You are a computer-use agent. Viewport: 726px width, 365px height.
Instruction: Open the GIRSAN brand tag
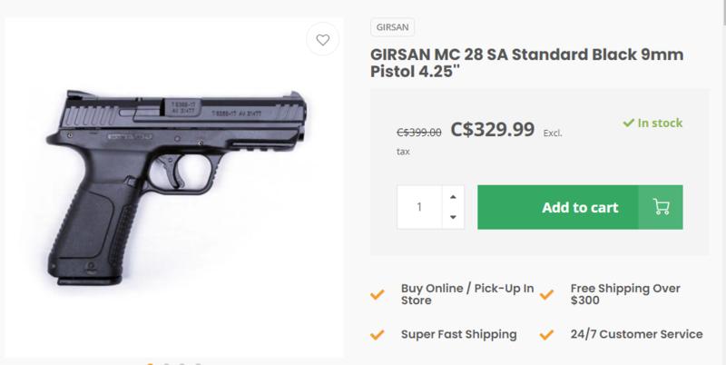pyautogui.click(x=393, y=27)
